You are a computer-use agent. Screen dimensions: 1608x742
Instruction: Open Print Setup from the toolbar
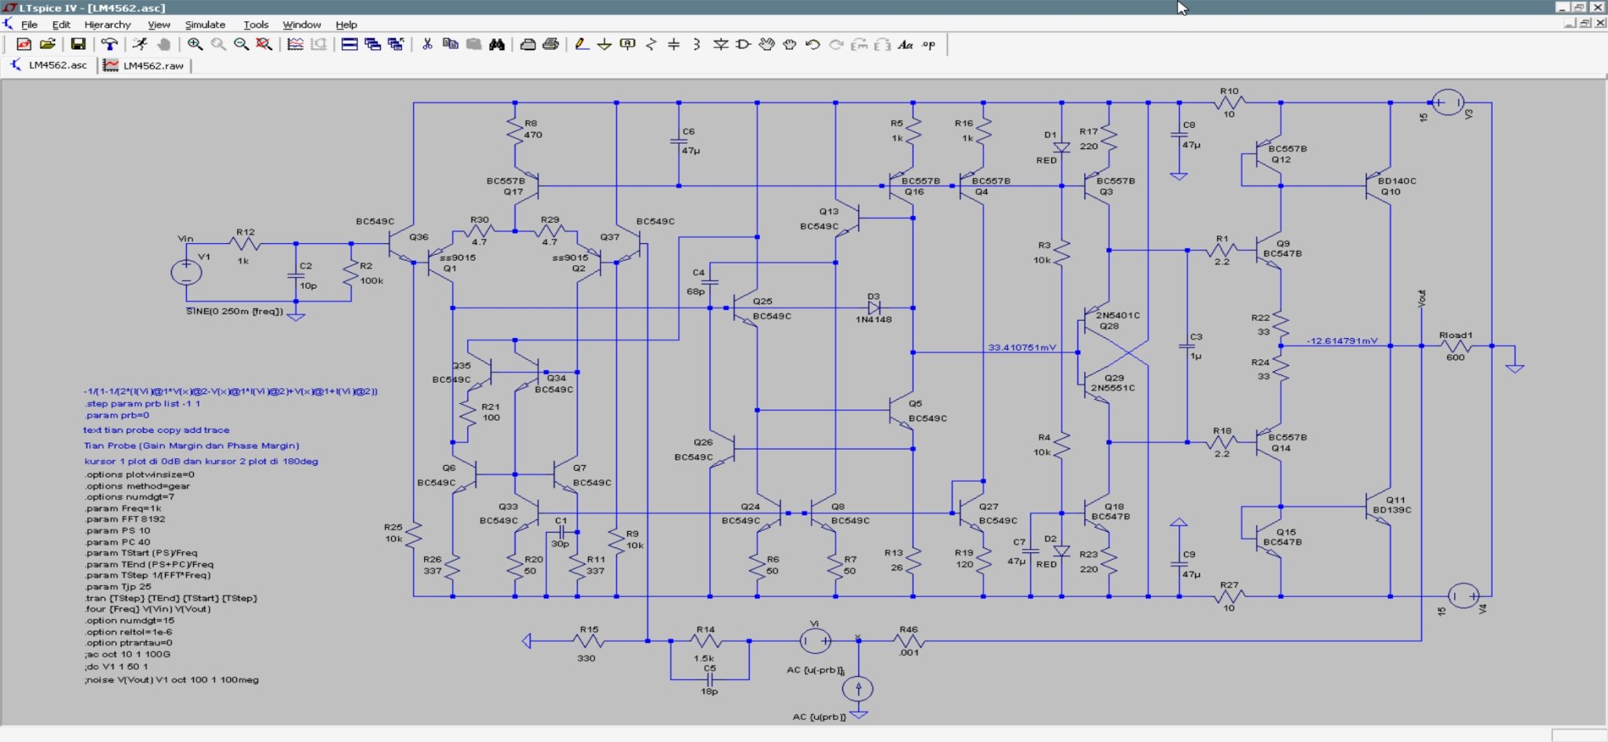(x=528, y=45)
